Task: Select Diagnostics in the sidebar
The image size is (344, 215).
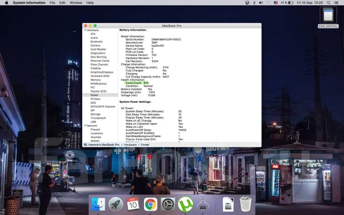Action: (98, 53)
